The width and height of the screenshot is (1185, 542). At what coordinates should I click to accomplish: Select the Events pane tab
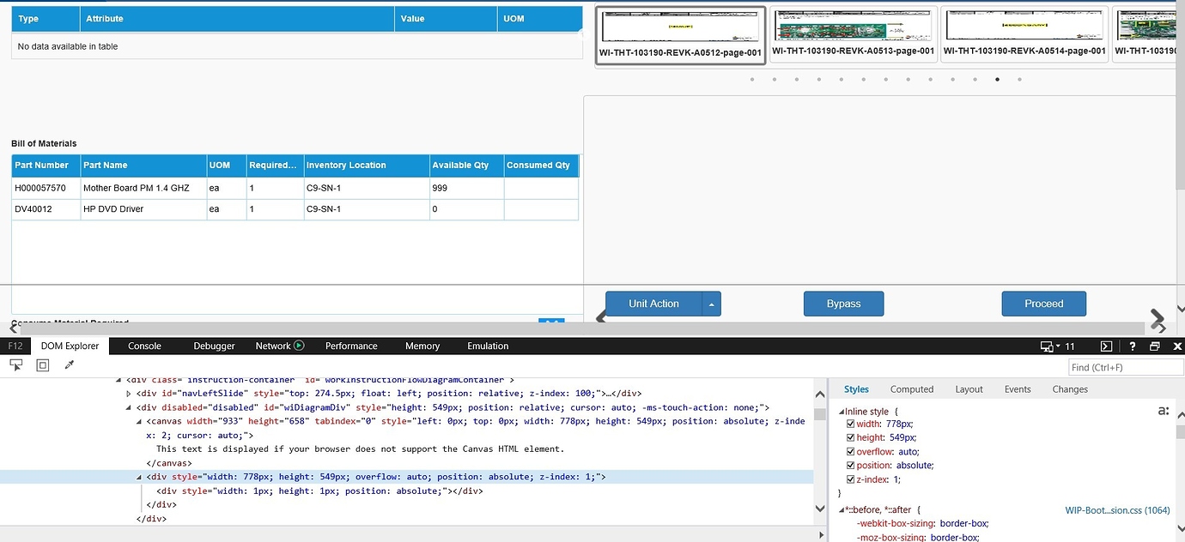point(1018,389)
